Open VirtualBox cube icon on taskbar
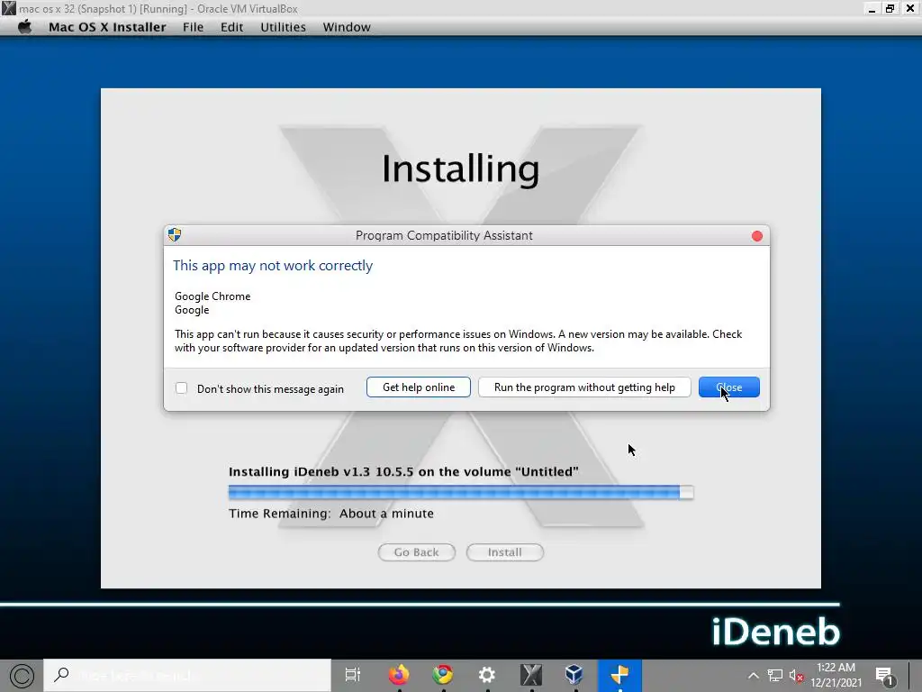The height and width of the screenshot is (692, 922). point(574,675)
